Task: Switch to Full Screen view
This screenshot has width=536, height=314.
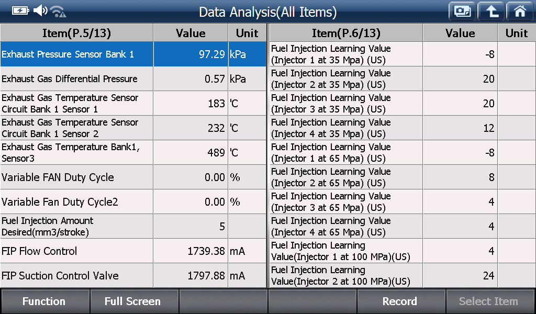Action: tap(135, 301)
